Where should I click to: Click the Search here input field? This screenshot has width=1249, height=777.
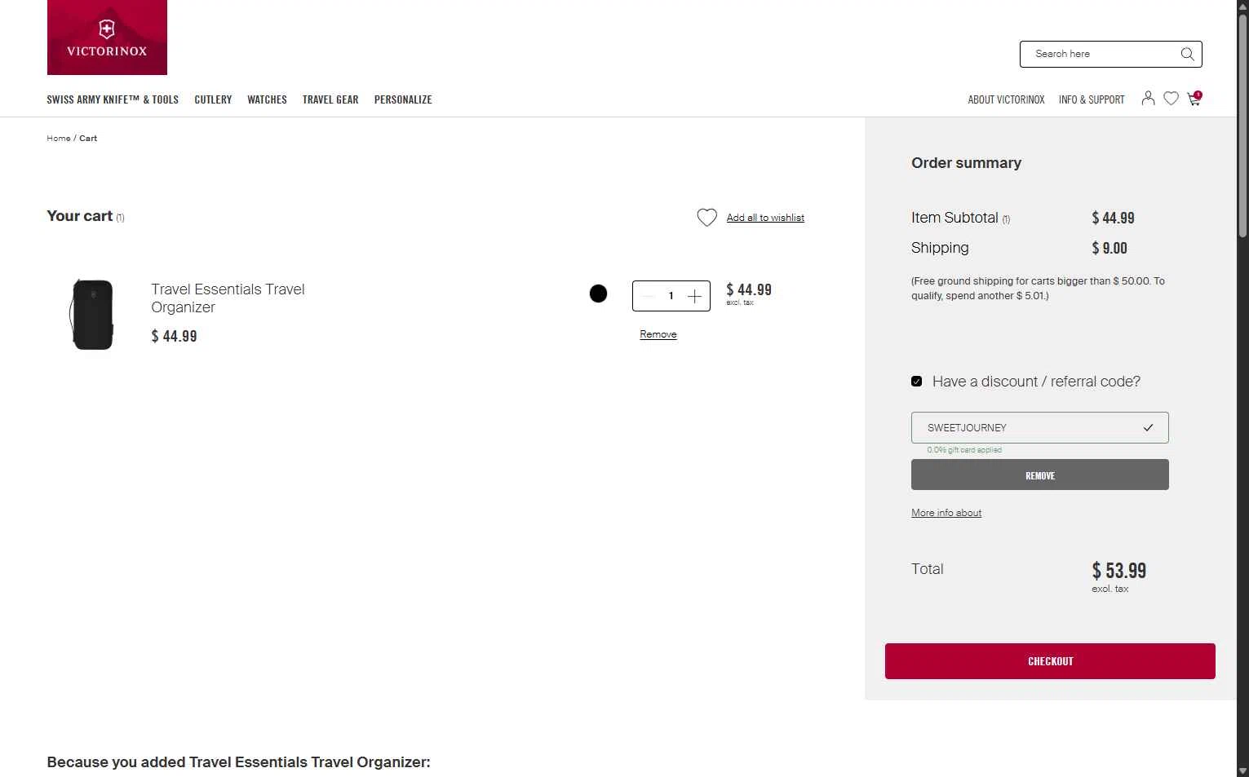[x=1101, y=54]
